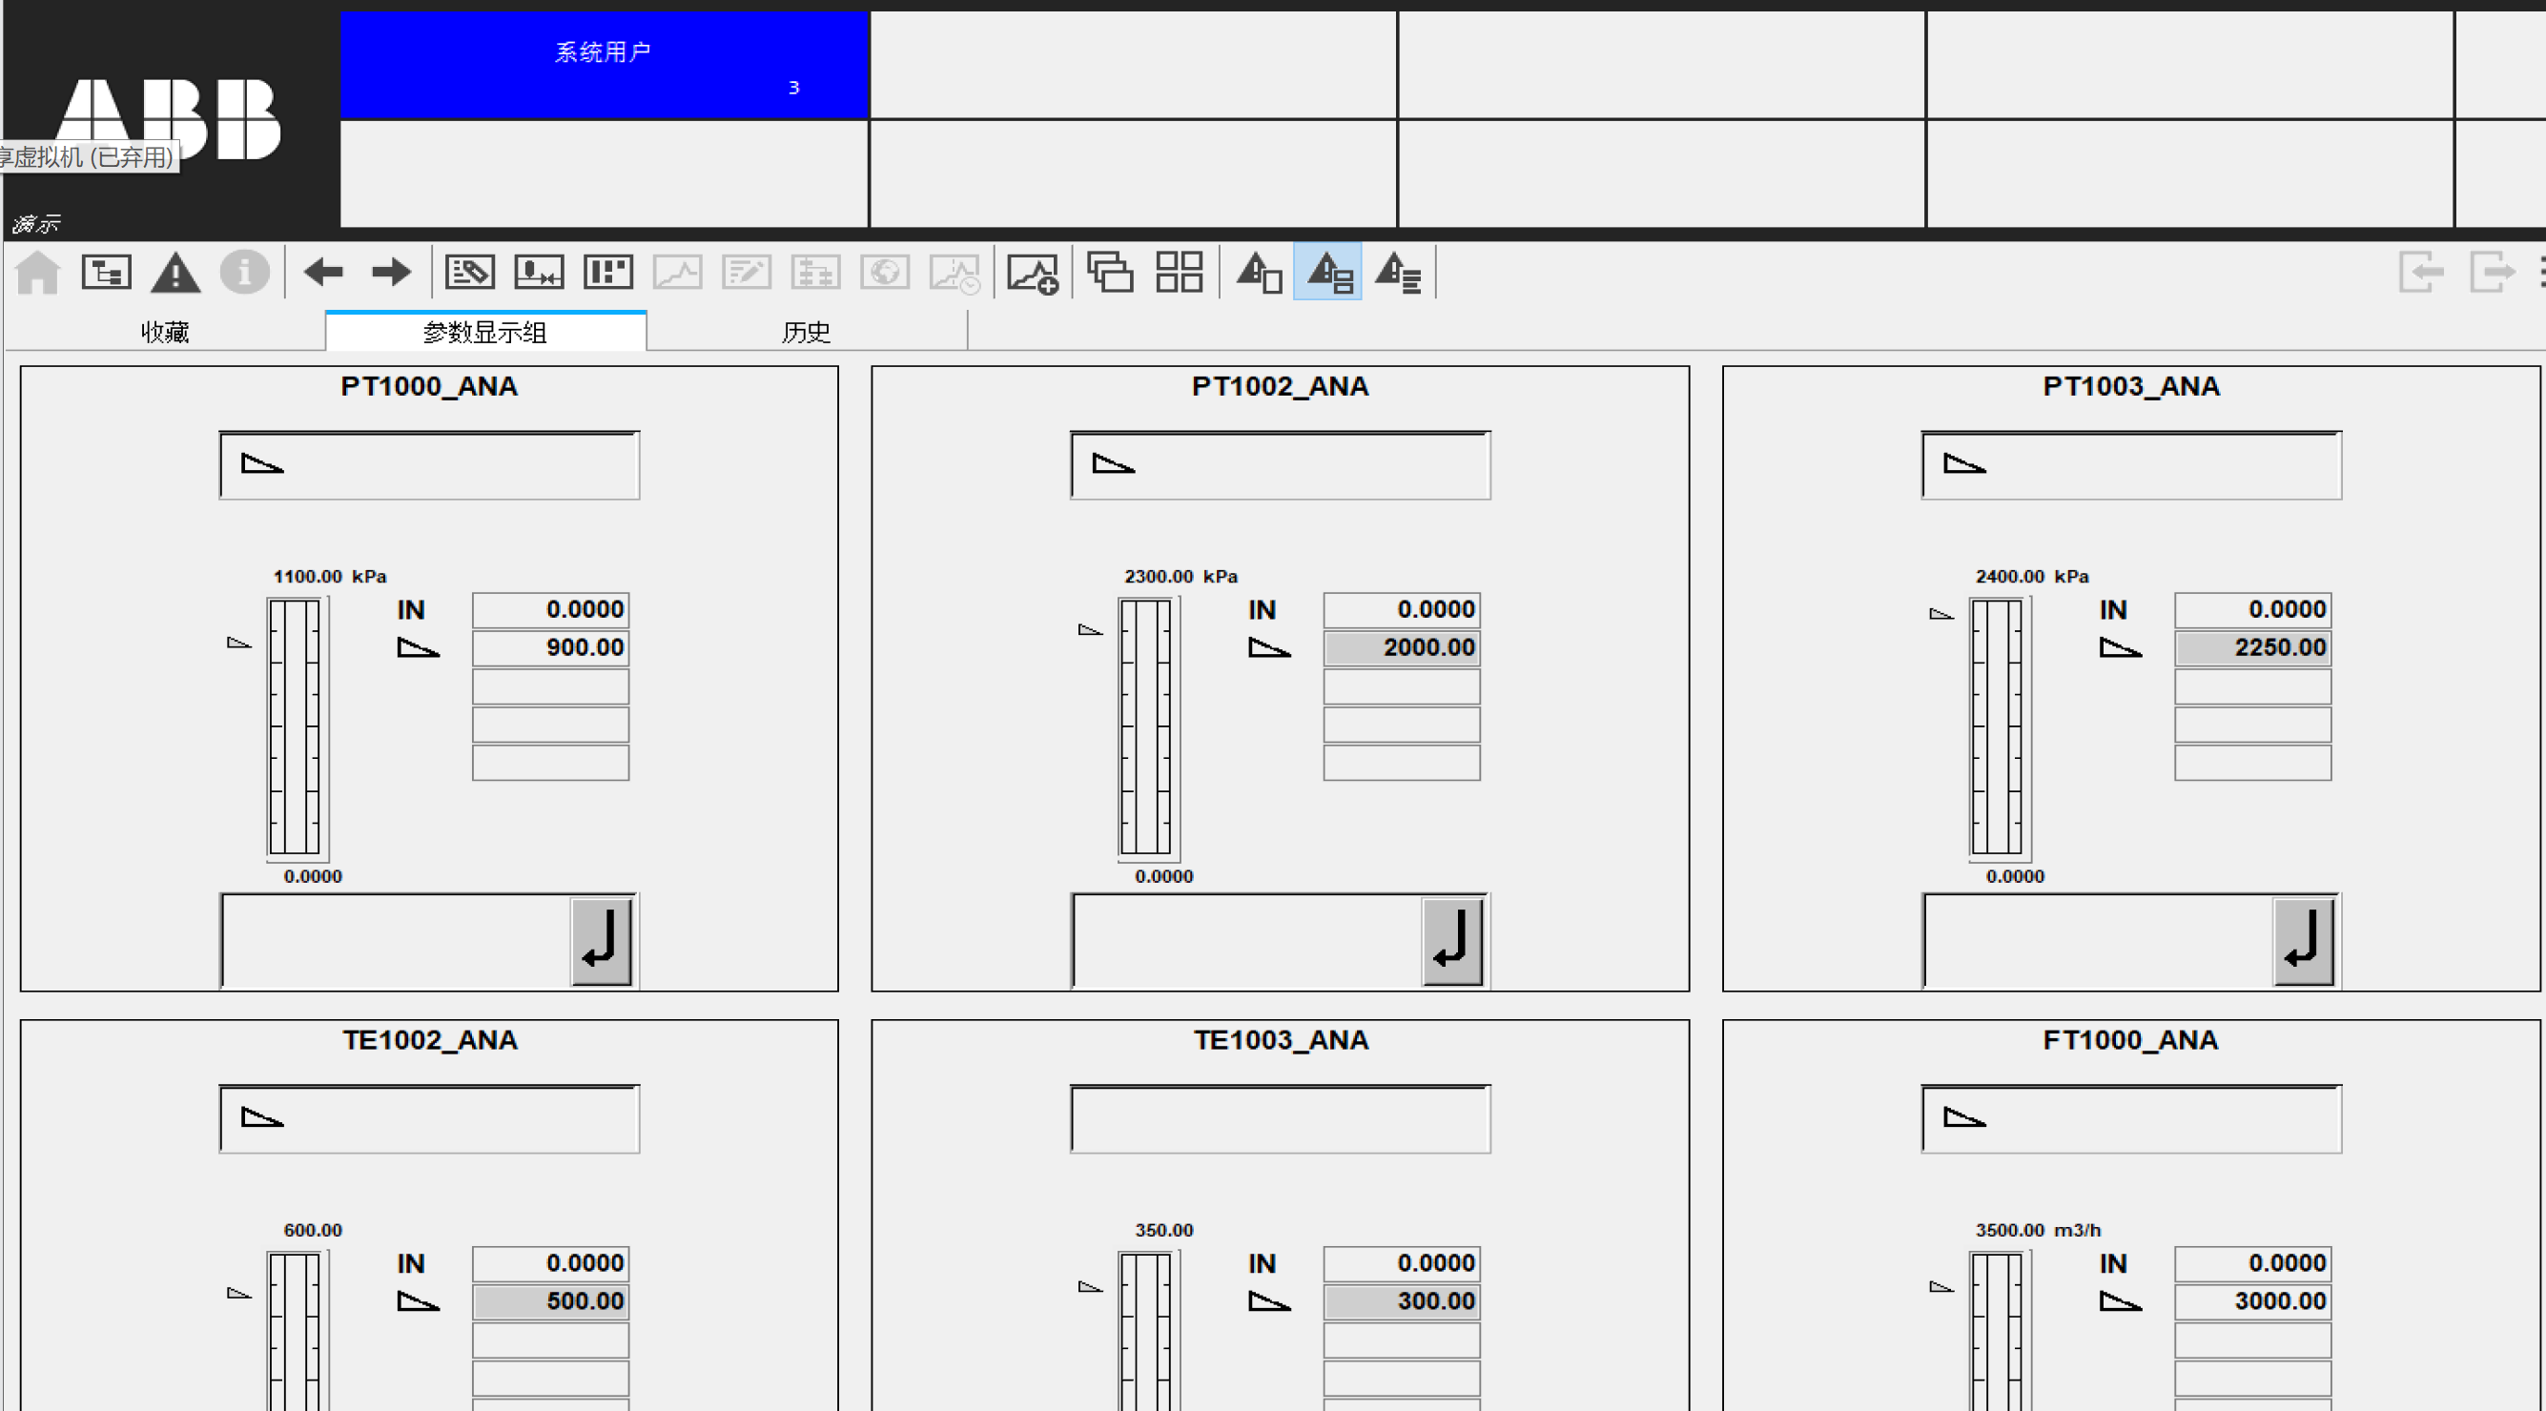Open the tag display toolbar icon

click(469, 272)
